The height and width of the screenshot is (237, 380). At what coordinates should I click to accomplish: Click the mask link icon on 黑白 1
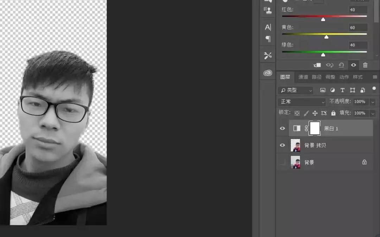(x=306, y=128)
